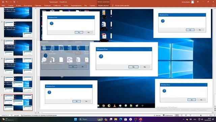Click the slide counter in status bar

pos(5,115)
